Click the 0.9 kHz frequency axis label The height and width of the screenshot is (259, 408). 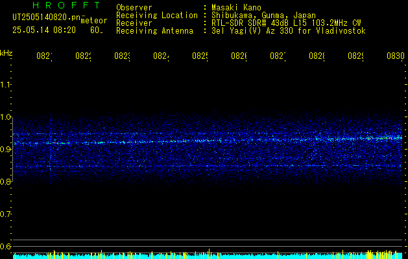point(5,149)
